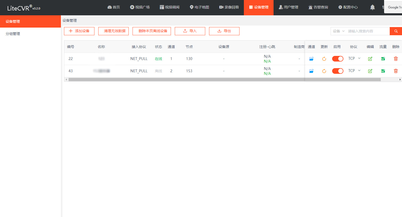The height and width of the screenshot is (217, 402).
Task: Click the 接入协议 column header
Action: (x=139, y=47)
